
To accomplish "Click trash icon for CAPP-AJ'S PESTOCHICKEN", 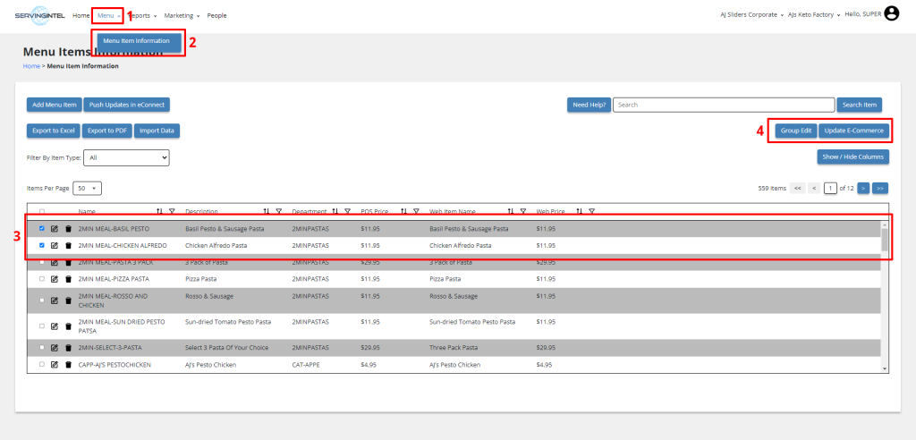I will pyautogui.click(x=68, y=365).
